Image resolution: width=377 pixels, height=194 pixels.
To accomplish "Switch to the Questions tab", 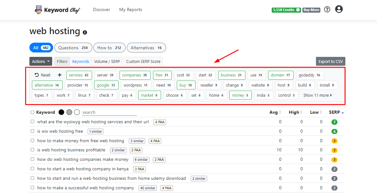I will tap(73, 48).
